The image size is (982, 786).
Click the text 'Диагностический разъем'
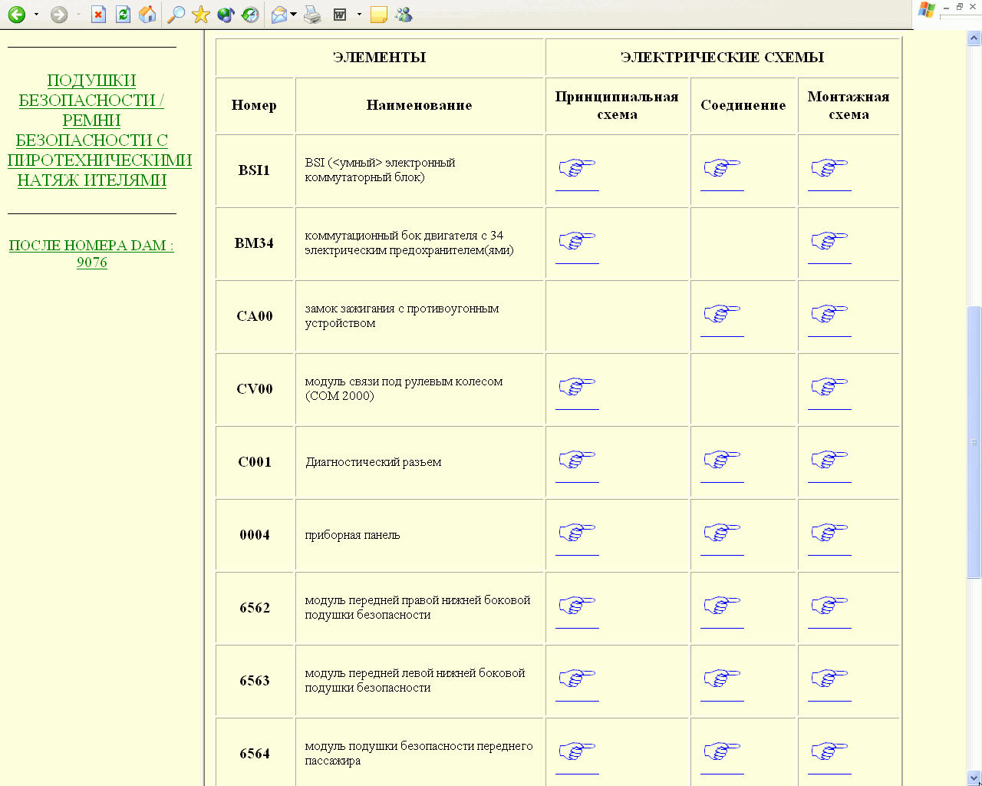pyautogui.click(x=374, y=462)
